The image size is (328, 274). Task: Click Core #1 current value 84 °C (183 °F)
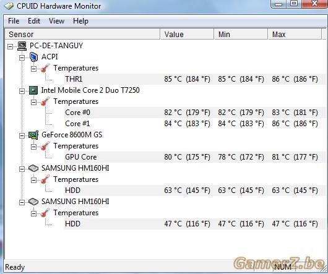(187, 124)
